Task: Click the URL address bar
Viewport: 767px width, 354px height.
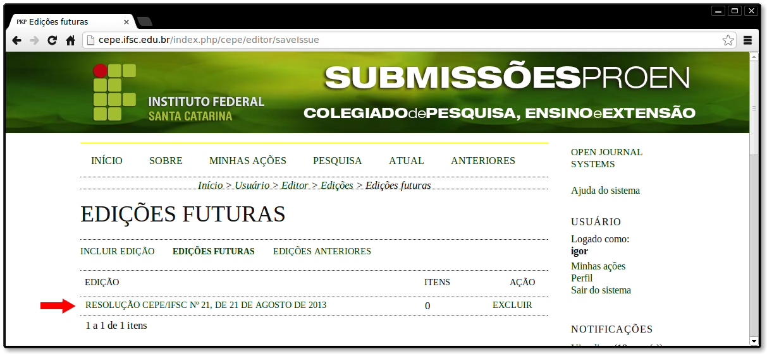Action: coord(405,40)
